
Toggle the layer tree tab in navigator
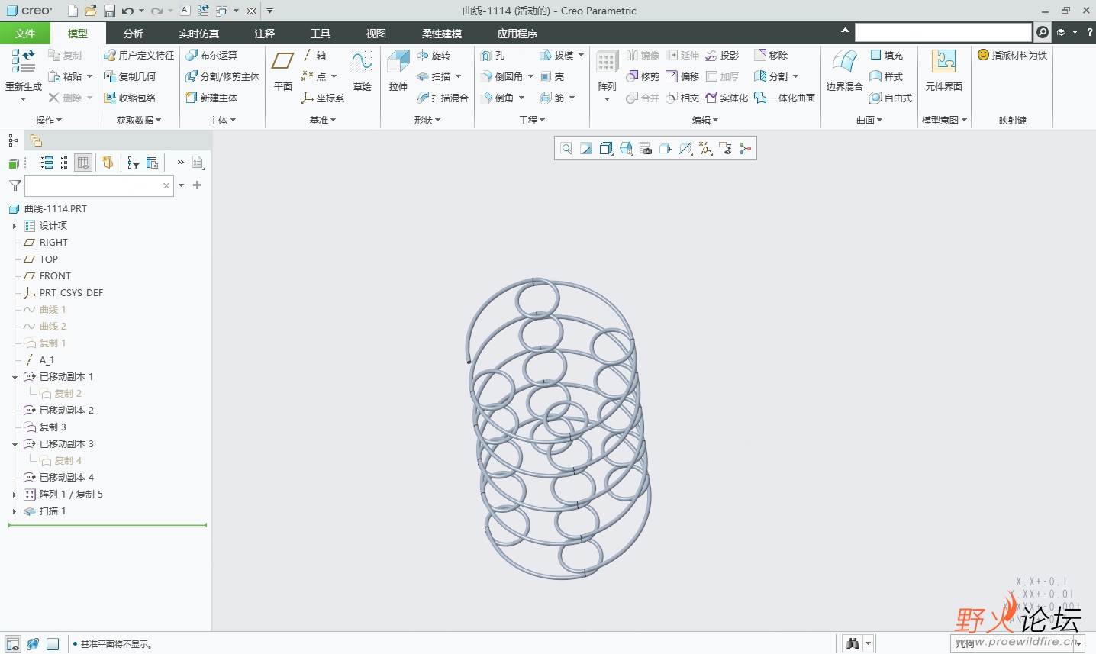35,140
